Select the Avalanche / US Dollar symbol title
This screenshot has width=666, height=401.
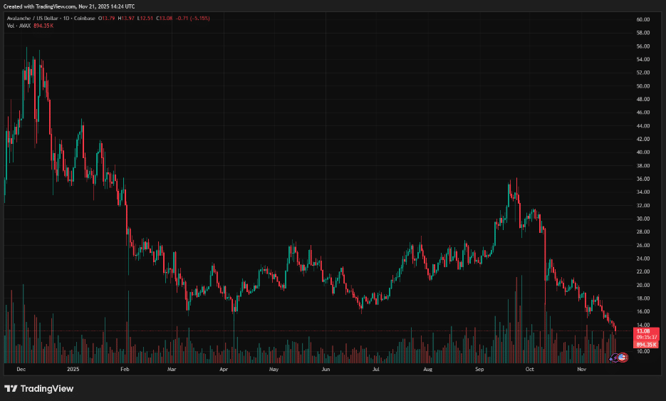click(x=32, y=18)
